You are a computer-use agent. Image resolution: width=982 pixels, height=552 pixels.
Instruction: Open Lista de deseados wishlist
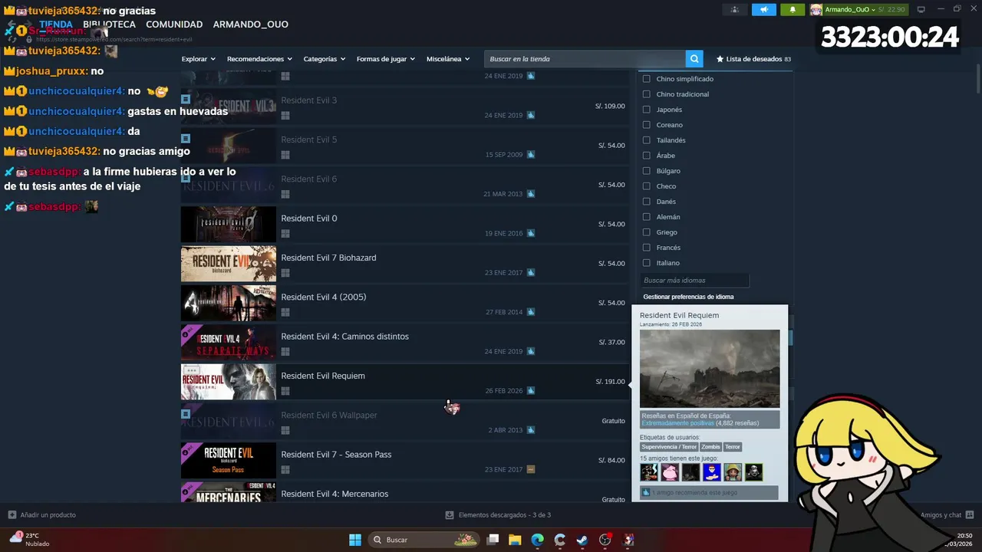(x=753, y=59)
